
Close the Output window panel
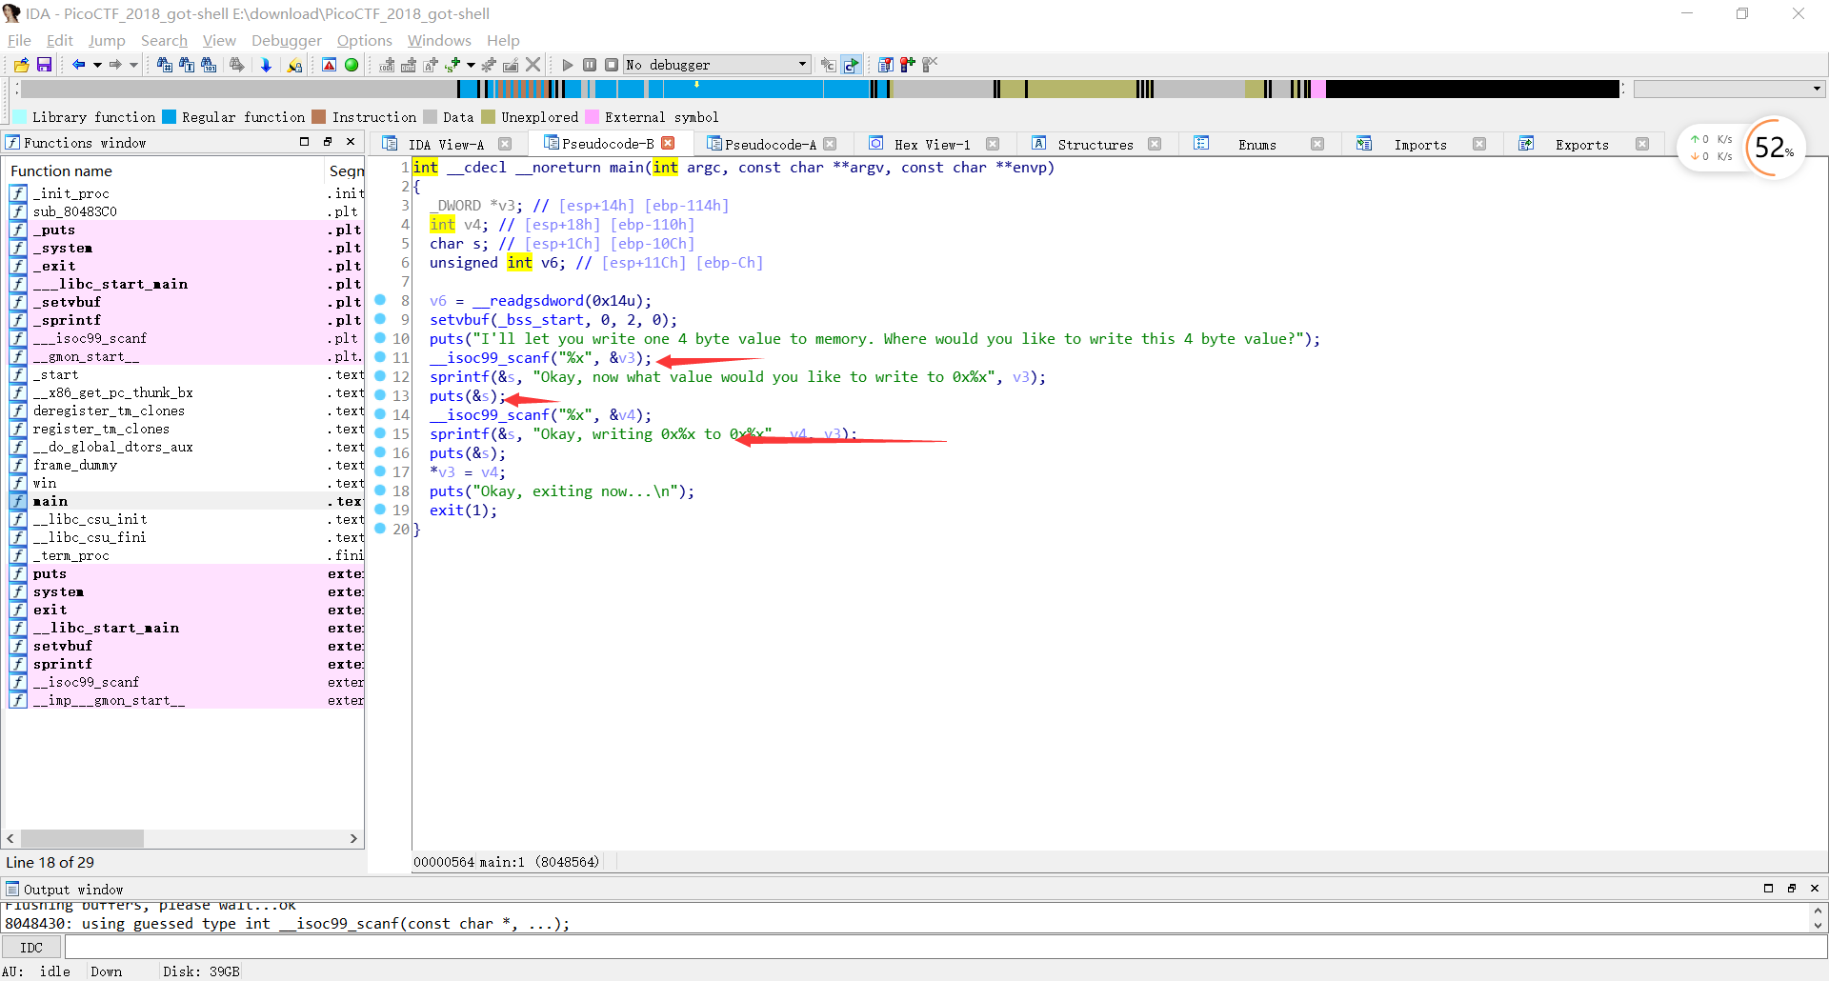pyautogui.click(x=1814, y=889)
